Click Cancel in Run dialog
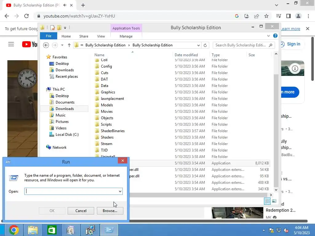This screenshot has height=236, width=315. click(x=81, y=211)
